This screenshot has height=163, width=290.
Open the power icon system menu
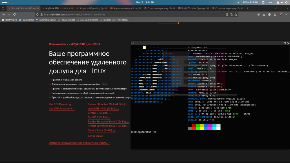[286, 2]
